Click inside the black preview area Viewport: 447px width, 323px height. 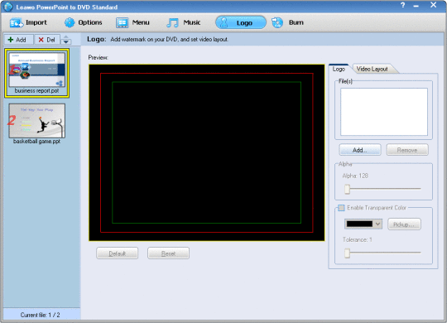(x=207, y=152)
